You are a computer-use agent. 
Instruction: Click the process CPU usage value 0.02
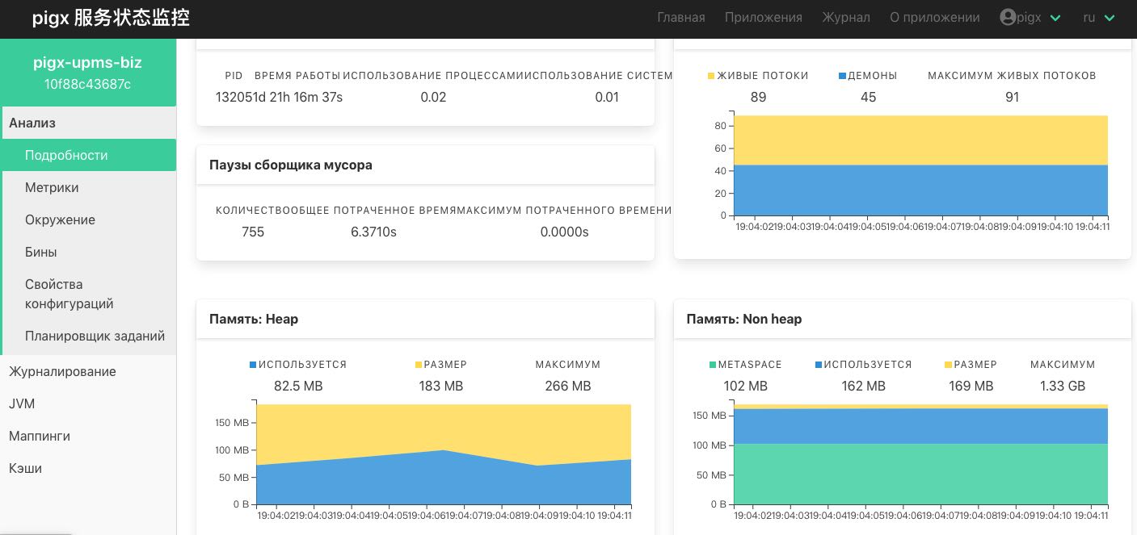click(x=433, y=97)
